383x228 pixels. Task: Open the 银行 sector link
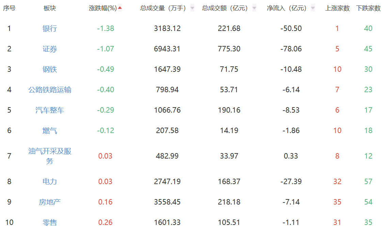tap(50, 29)
